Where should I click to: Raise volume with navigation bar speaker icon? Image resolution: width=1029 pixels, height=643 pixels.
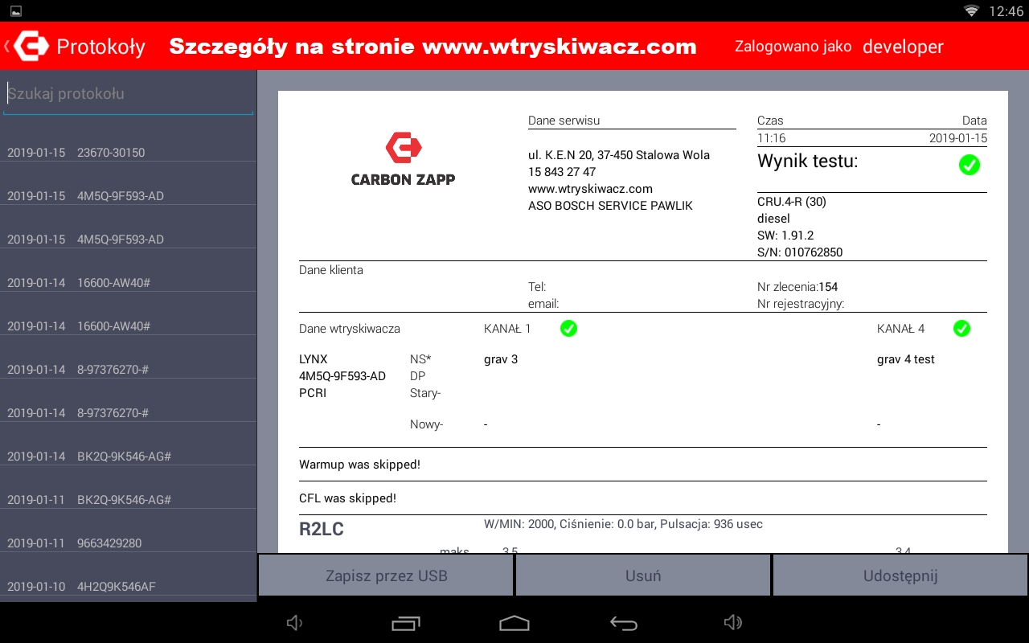coord(732,622)
